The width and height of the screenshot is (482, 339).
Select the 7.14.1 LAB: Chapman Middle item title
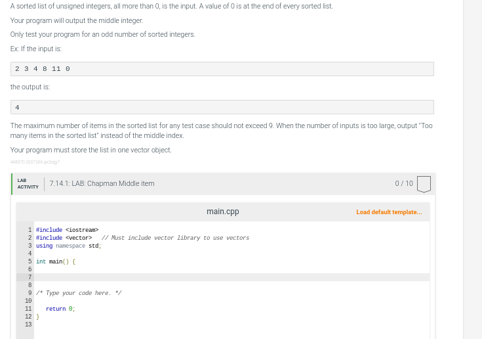pyautogui.click(x=102, y=183)
